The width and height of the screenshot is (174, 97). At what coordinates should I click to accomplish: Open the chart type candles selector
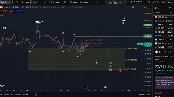click(x=45, y=2)
